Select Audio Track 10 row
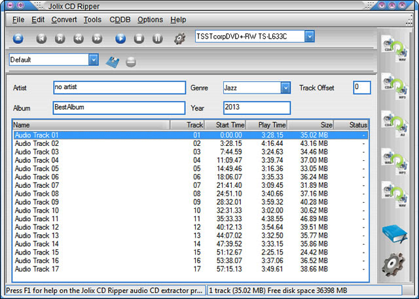The width and height of the screenshot is (419, 299). pyautogui.click(x=191, y=211)
